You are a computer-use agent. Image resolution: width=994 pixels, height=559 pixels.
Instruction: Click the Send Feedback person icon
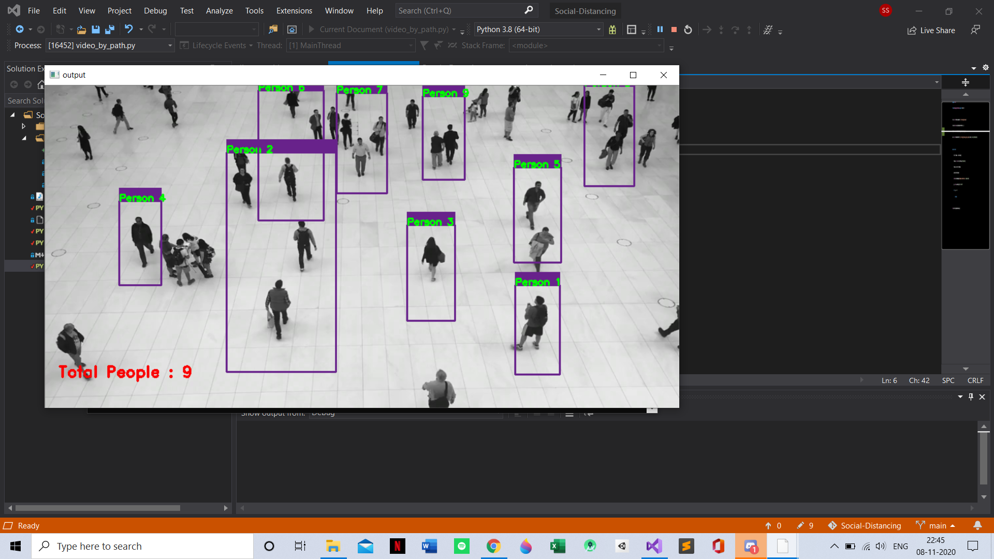coord(975,30)
